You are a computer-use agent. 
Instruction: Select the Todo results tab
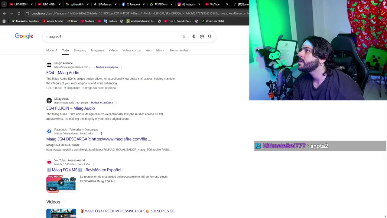65,50
